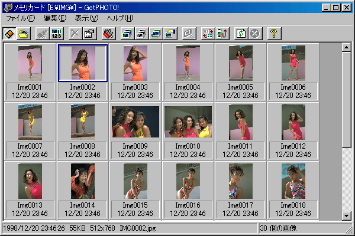Click the green-framed stacked images icon
The width and height of the screenshot is (355, 236).
[156, 34]
